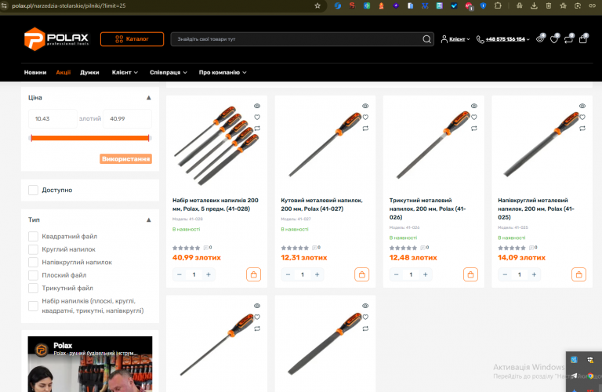Click the search magnifier icon
This screenshot has width=602, height=392.
[426, 39]
